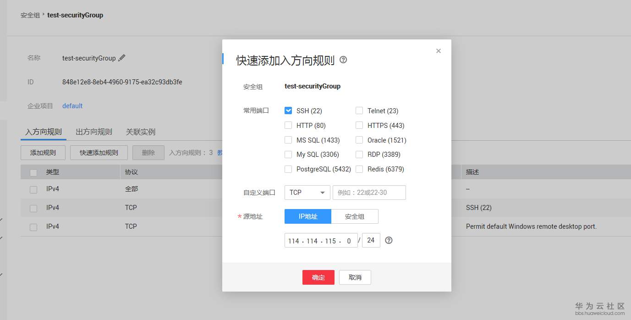Screen dimensions: 631x320
Task: Tick the My SQL (3306) checkbox
Action: click(288, 154)
